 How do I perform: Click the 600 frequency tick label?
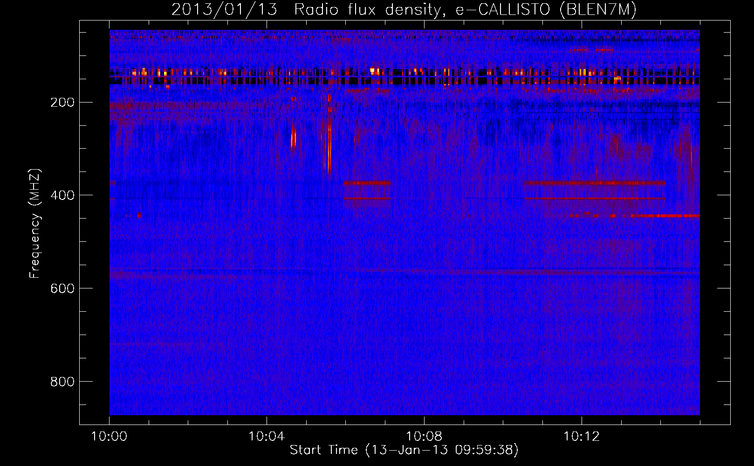62,288
